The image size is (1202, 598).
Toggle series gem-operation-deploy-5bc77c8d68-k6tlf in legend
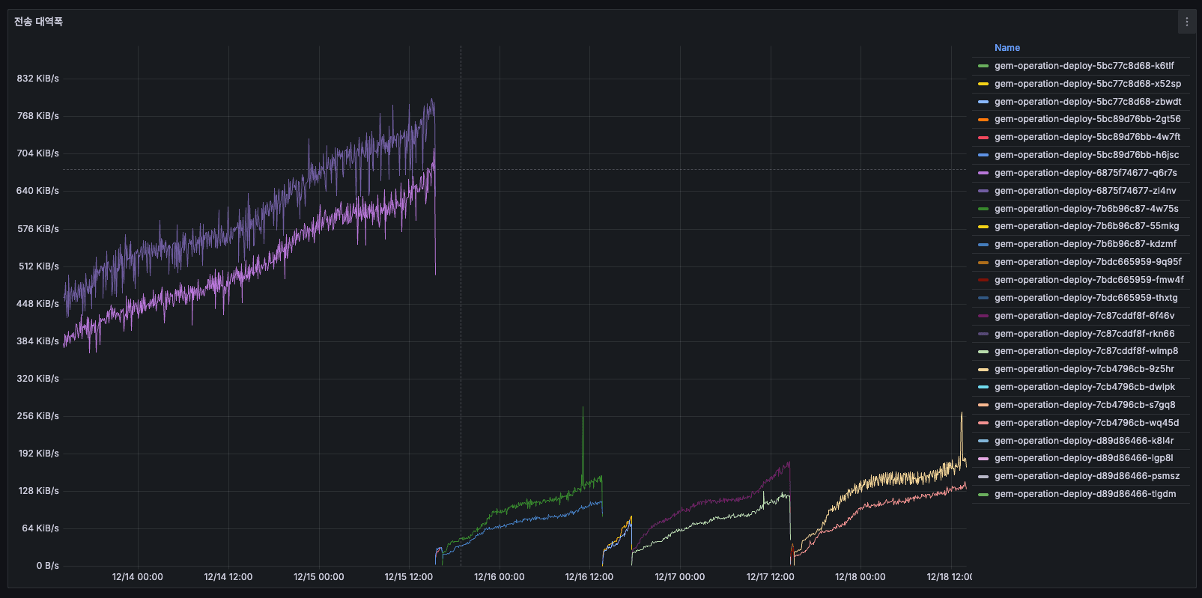tap(1084, 66)
